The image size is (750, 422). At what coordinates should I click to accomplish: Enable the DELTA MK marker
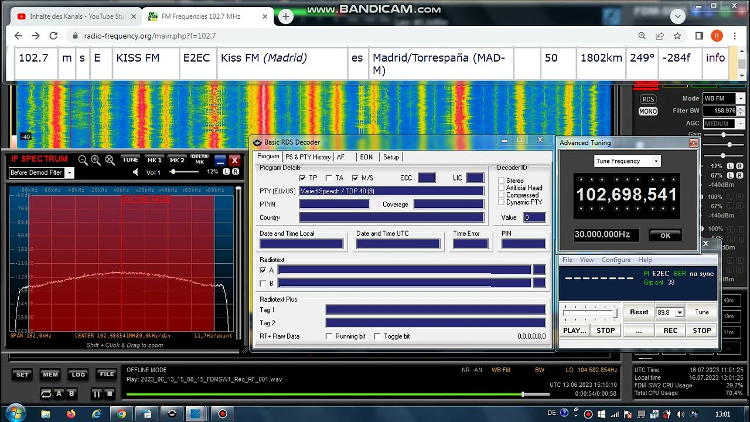coord(200,159)
